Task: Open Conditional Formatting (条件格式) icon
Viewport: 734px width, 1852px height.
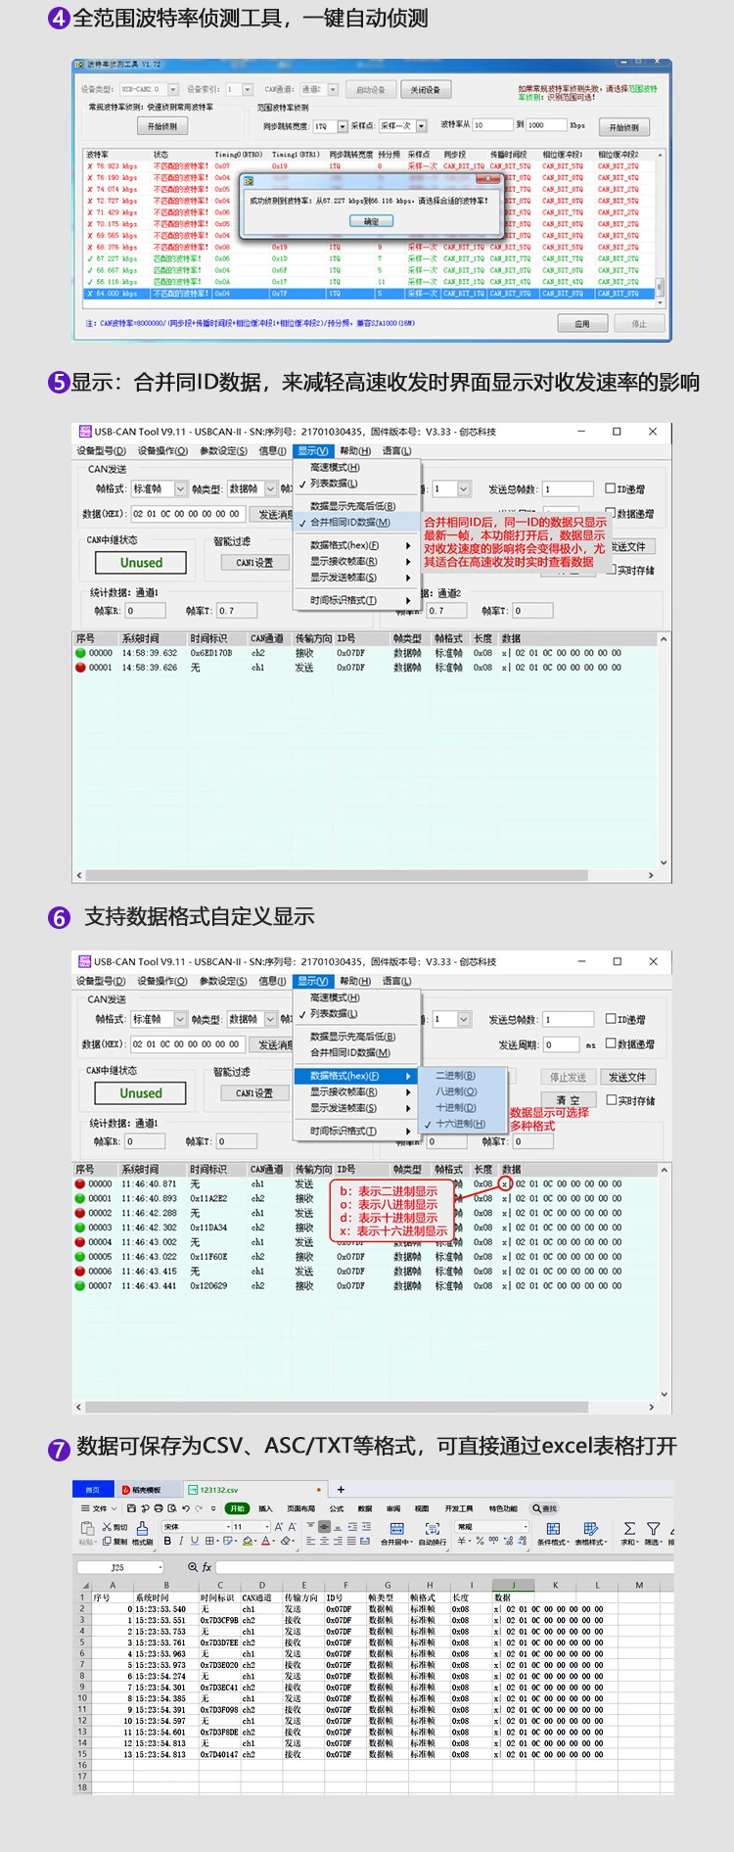Action: pos(553,1528)
